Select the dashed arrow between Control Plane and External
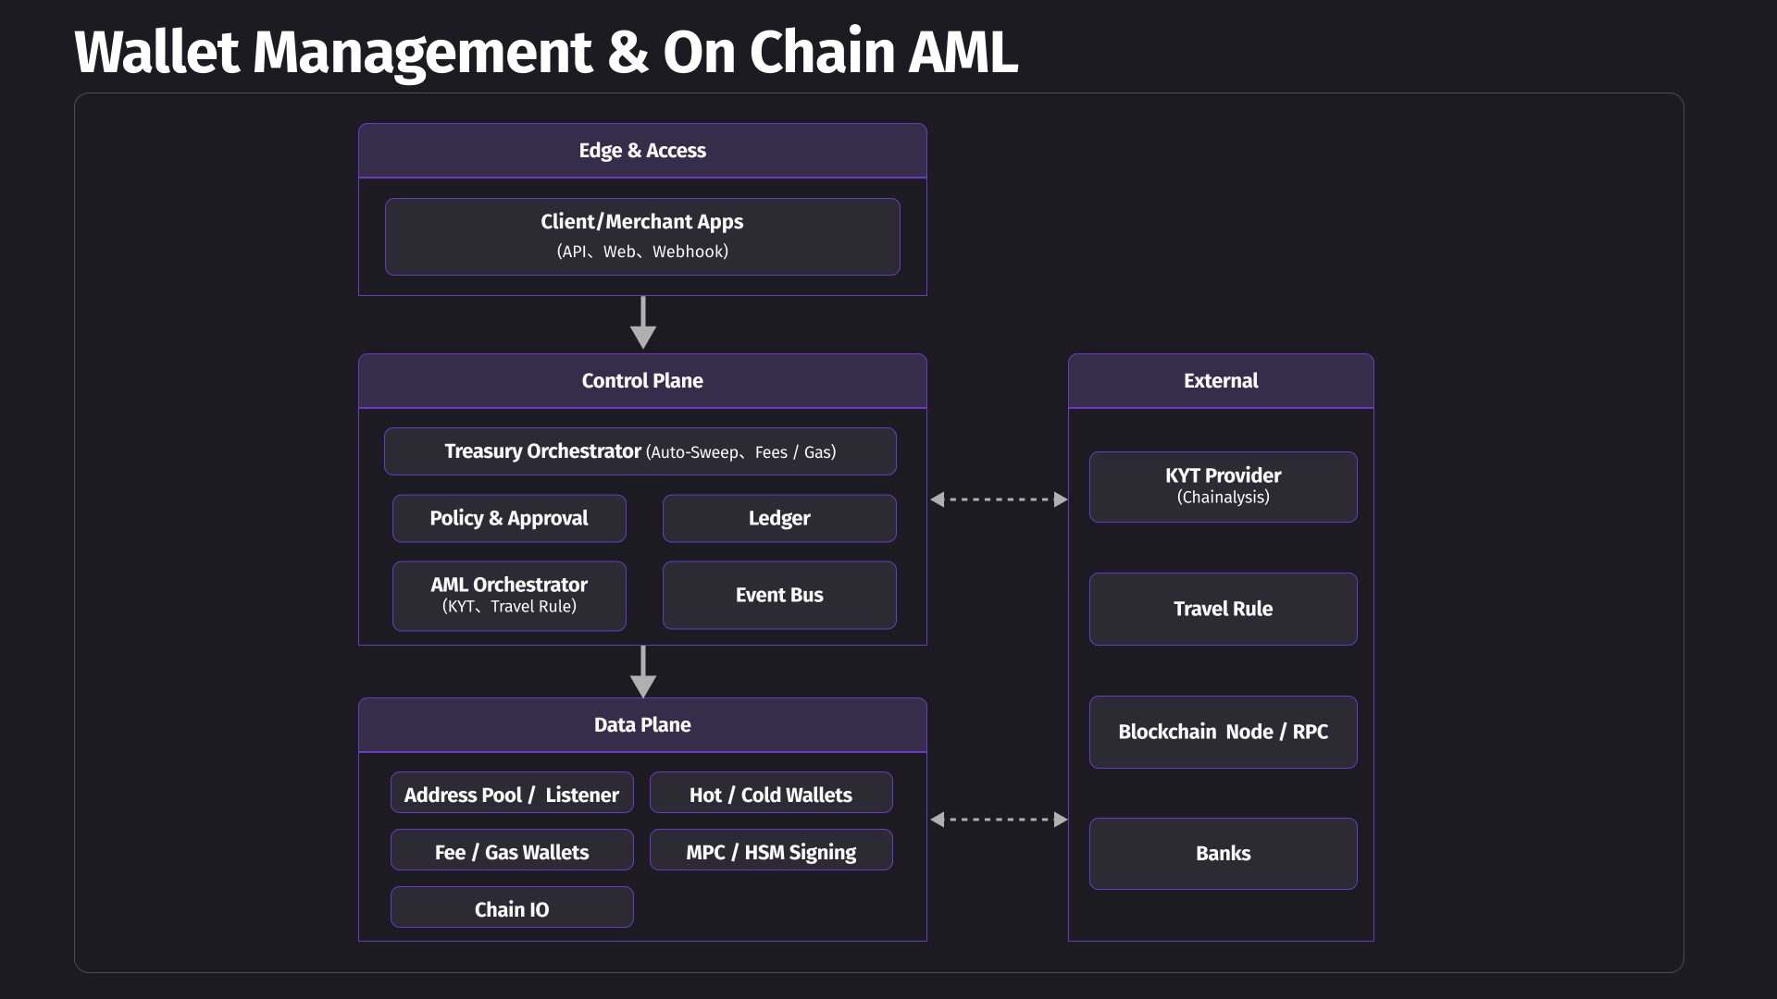 [998, 499]
